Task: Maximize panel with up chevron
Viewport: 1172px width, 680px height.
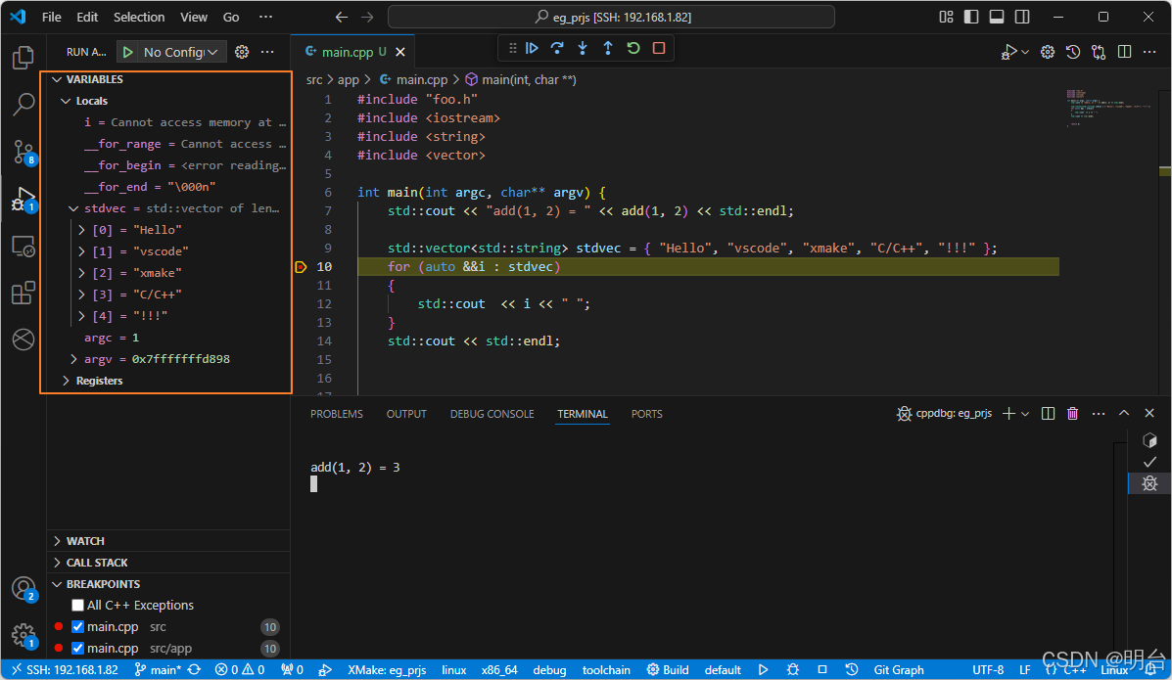Action: click(x=1124, y=413)
